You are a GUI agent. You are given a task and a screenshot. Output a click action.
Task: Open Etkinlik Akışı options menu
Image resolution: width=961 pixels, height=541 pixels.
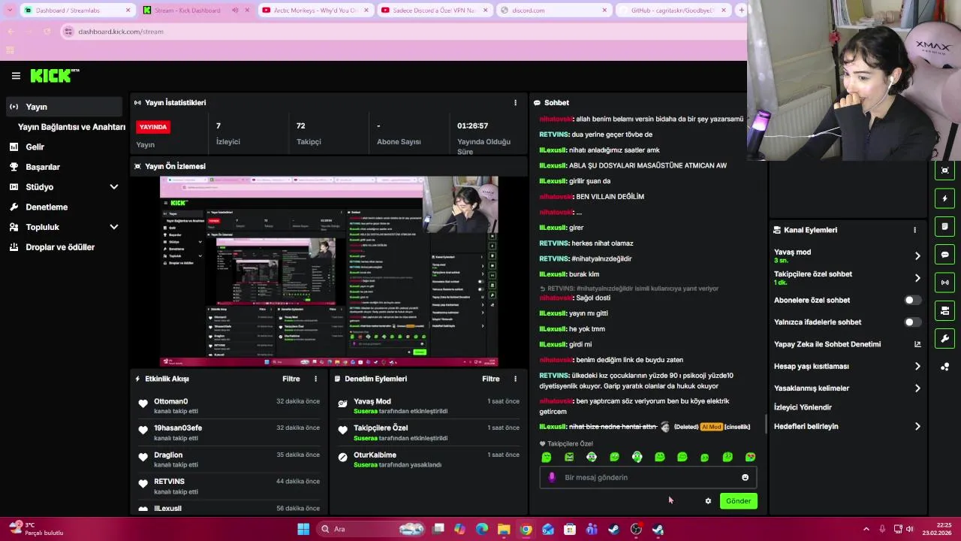[x=315, y=379]
